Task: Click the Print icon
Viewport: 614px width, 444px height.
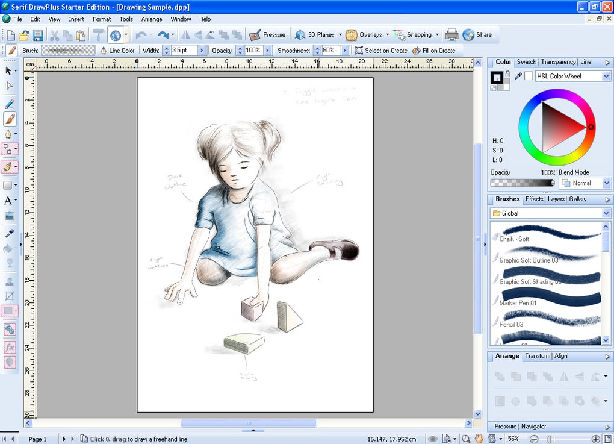Action: pyautogui.click(x=452, y=35)
